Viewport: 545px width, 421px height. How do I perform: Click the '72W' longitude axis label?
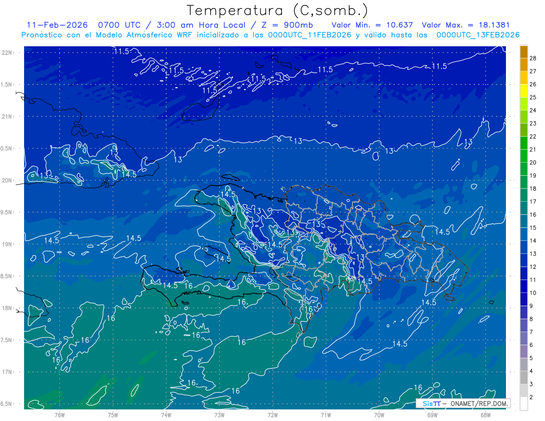272,415
